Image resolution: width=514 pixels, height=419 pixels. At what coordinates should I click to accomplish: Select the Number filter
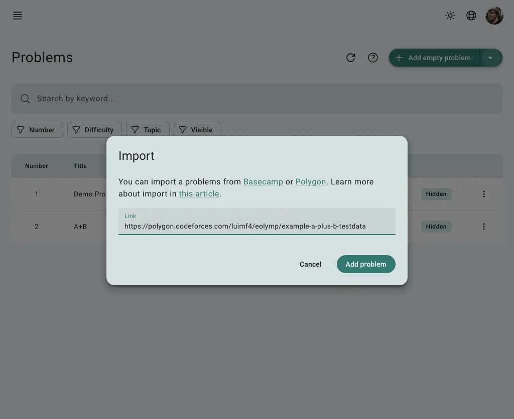coord(37,130)
